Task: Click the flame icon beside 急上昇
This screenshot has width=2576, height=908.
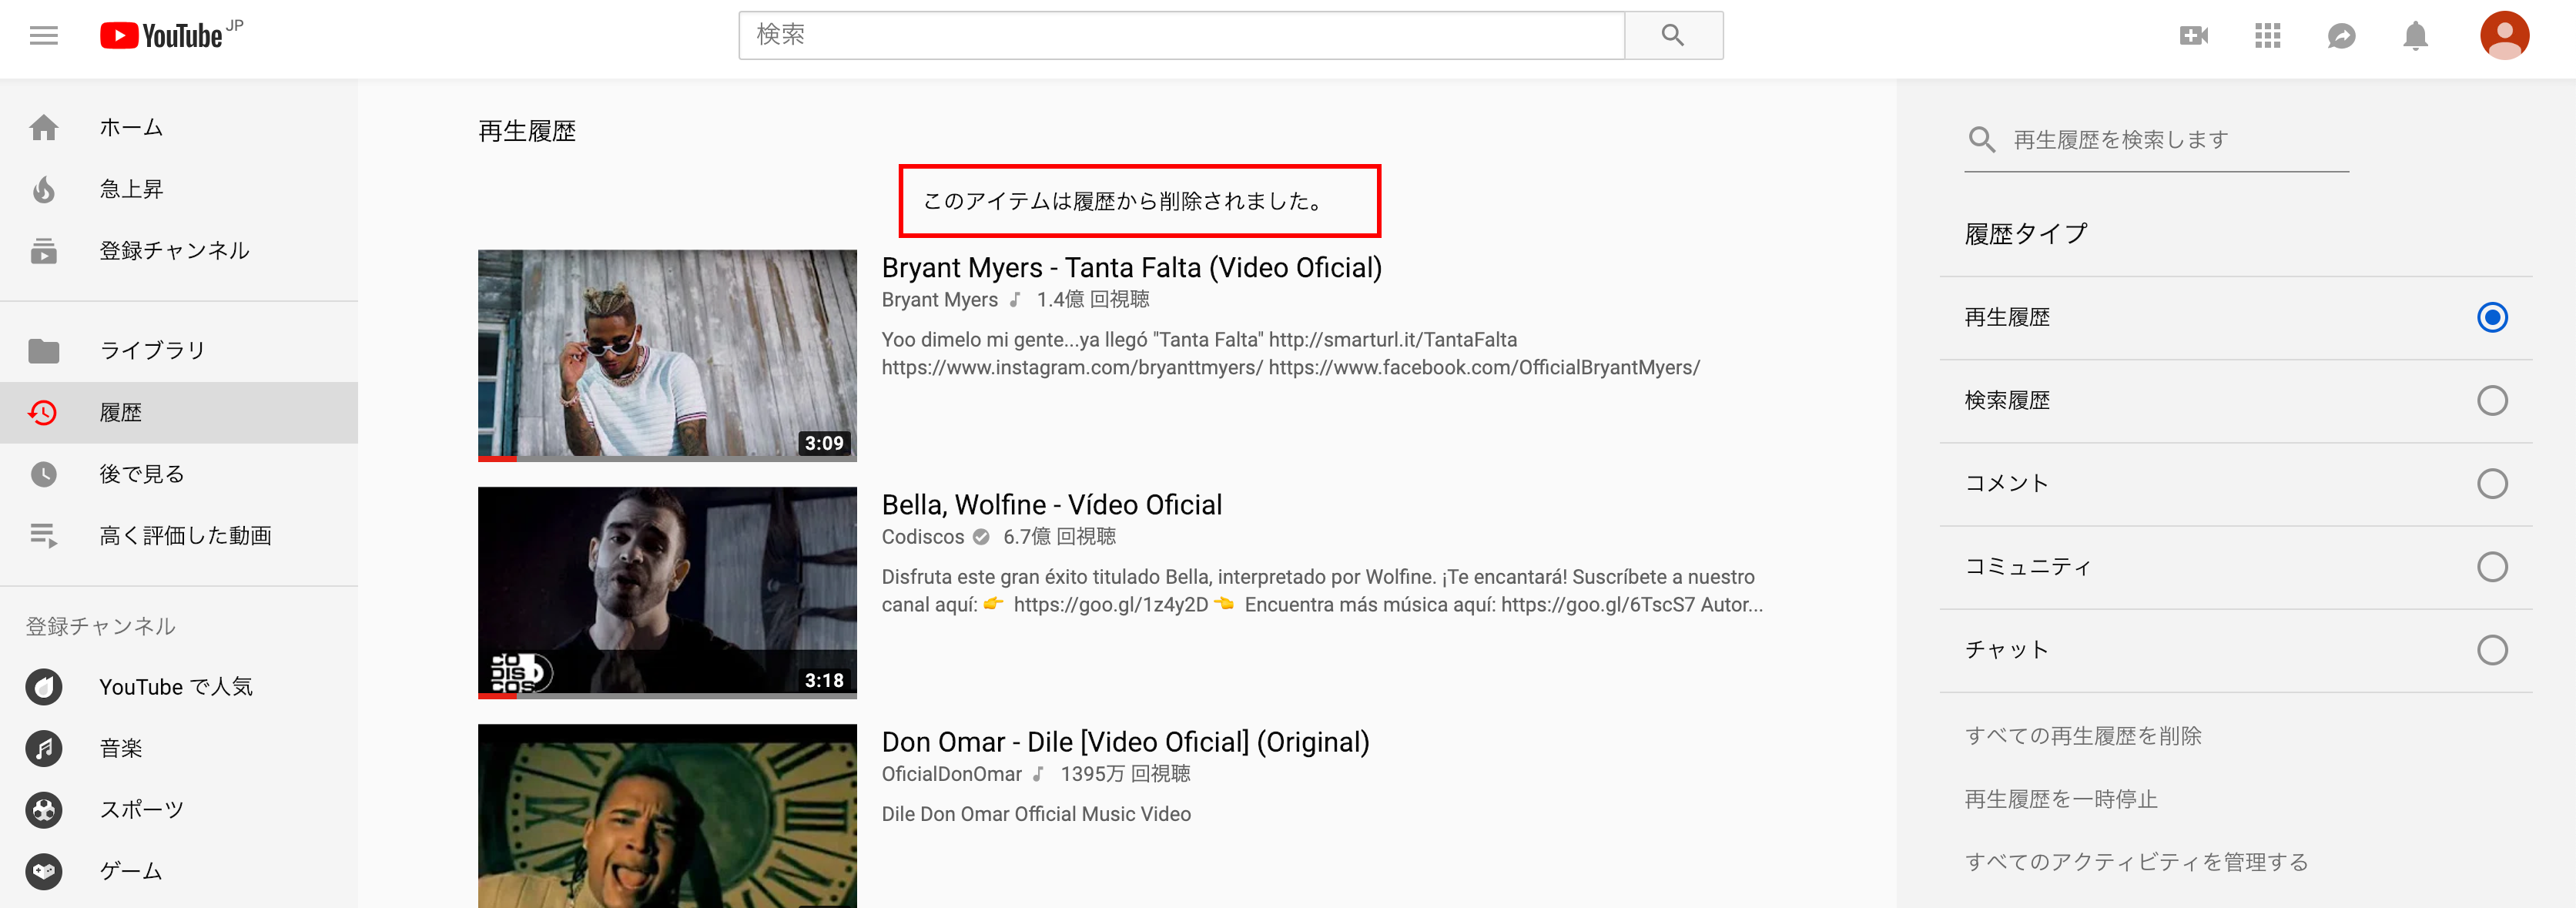Action: click(x=44, y=189)
